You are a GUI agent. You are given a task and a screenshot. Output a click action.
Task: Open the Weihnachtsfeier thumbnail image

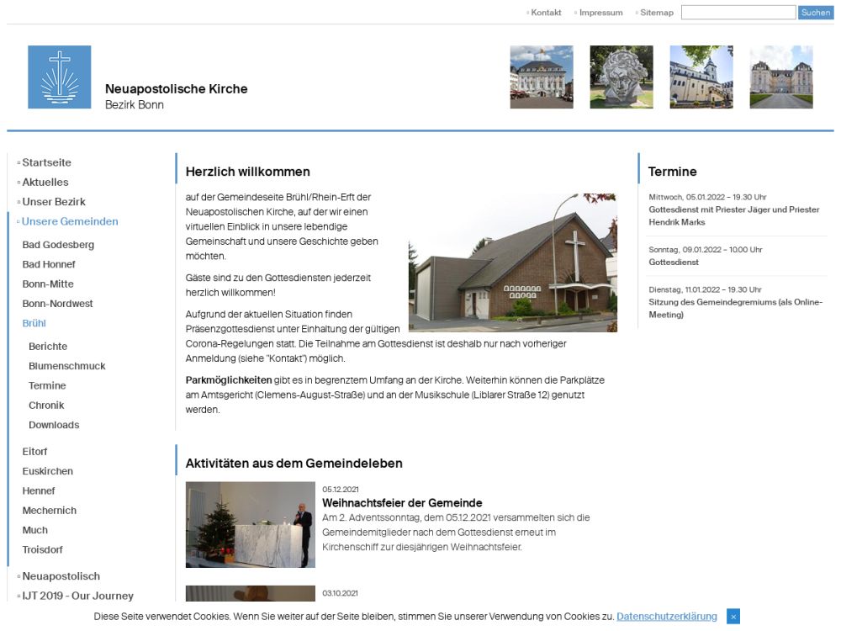pyautogui.click(x=250, y=525)
